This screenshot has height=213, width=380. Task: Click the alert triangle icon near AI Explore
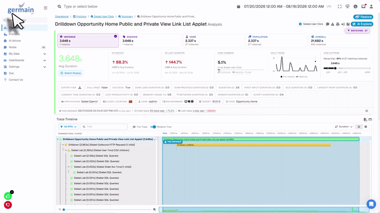pyautogui.click(x=332, y=24)
